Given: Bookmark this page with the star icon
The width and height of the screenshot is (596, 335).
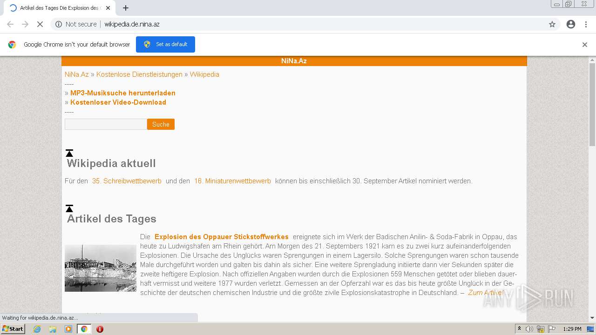Looking at the screenshot, I should pos(552,24).
